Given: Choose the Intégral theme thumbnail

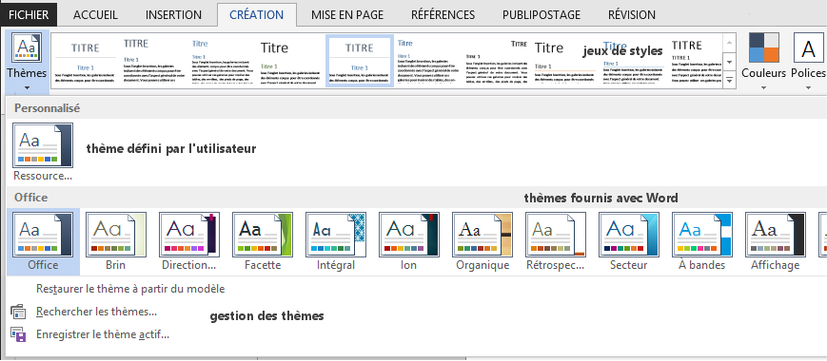Looking at the screenshot, I should click(x=336, y=241).
